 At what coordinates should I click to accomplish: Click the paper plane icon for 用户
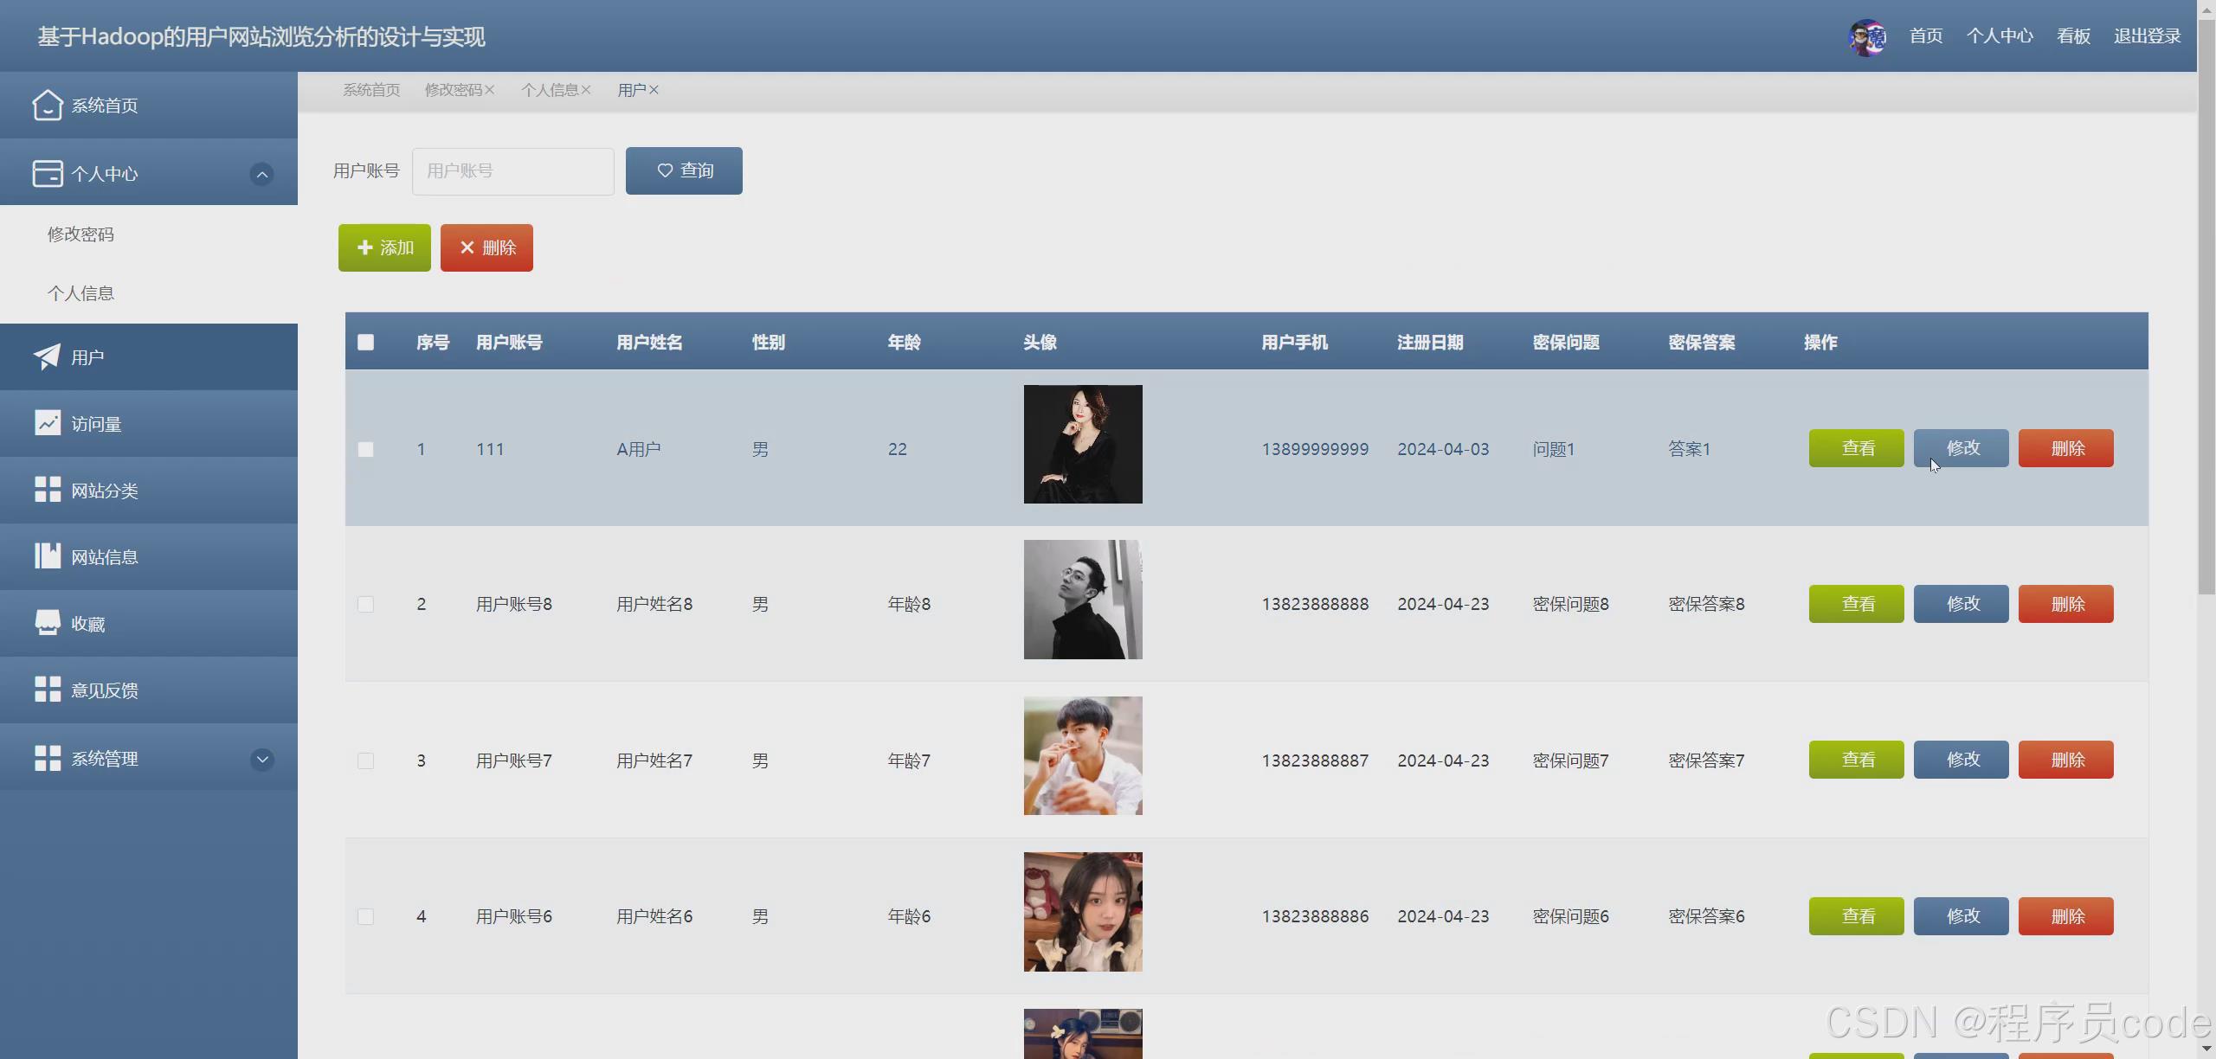[47, 356]
